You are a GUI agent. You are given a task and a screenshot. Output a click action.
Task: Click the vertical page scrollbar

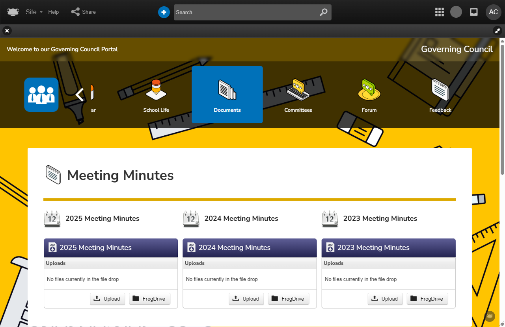502,106
